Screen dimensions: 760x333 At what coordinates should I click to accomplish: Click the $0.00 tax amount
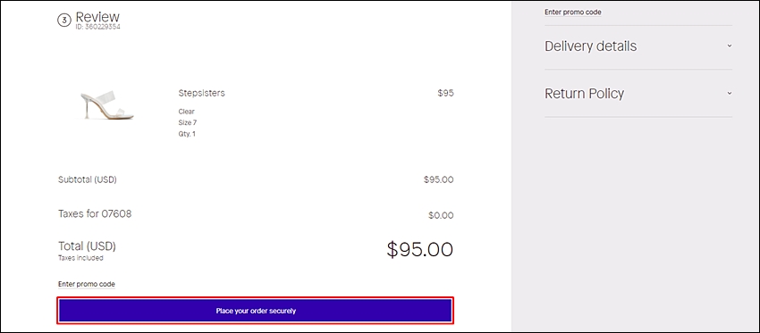[x=441, y=215]
